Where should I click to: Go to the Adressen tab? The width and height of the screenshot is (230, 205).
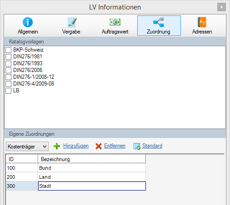pos(202,26)
